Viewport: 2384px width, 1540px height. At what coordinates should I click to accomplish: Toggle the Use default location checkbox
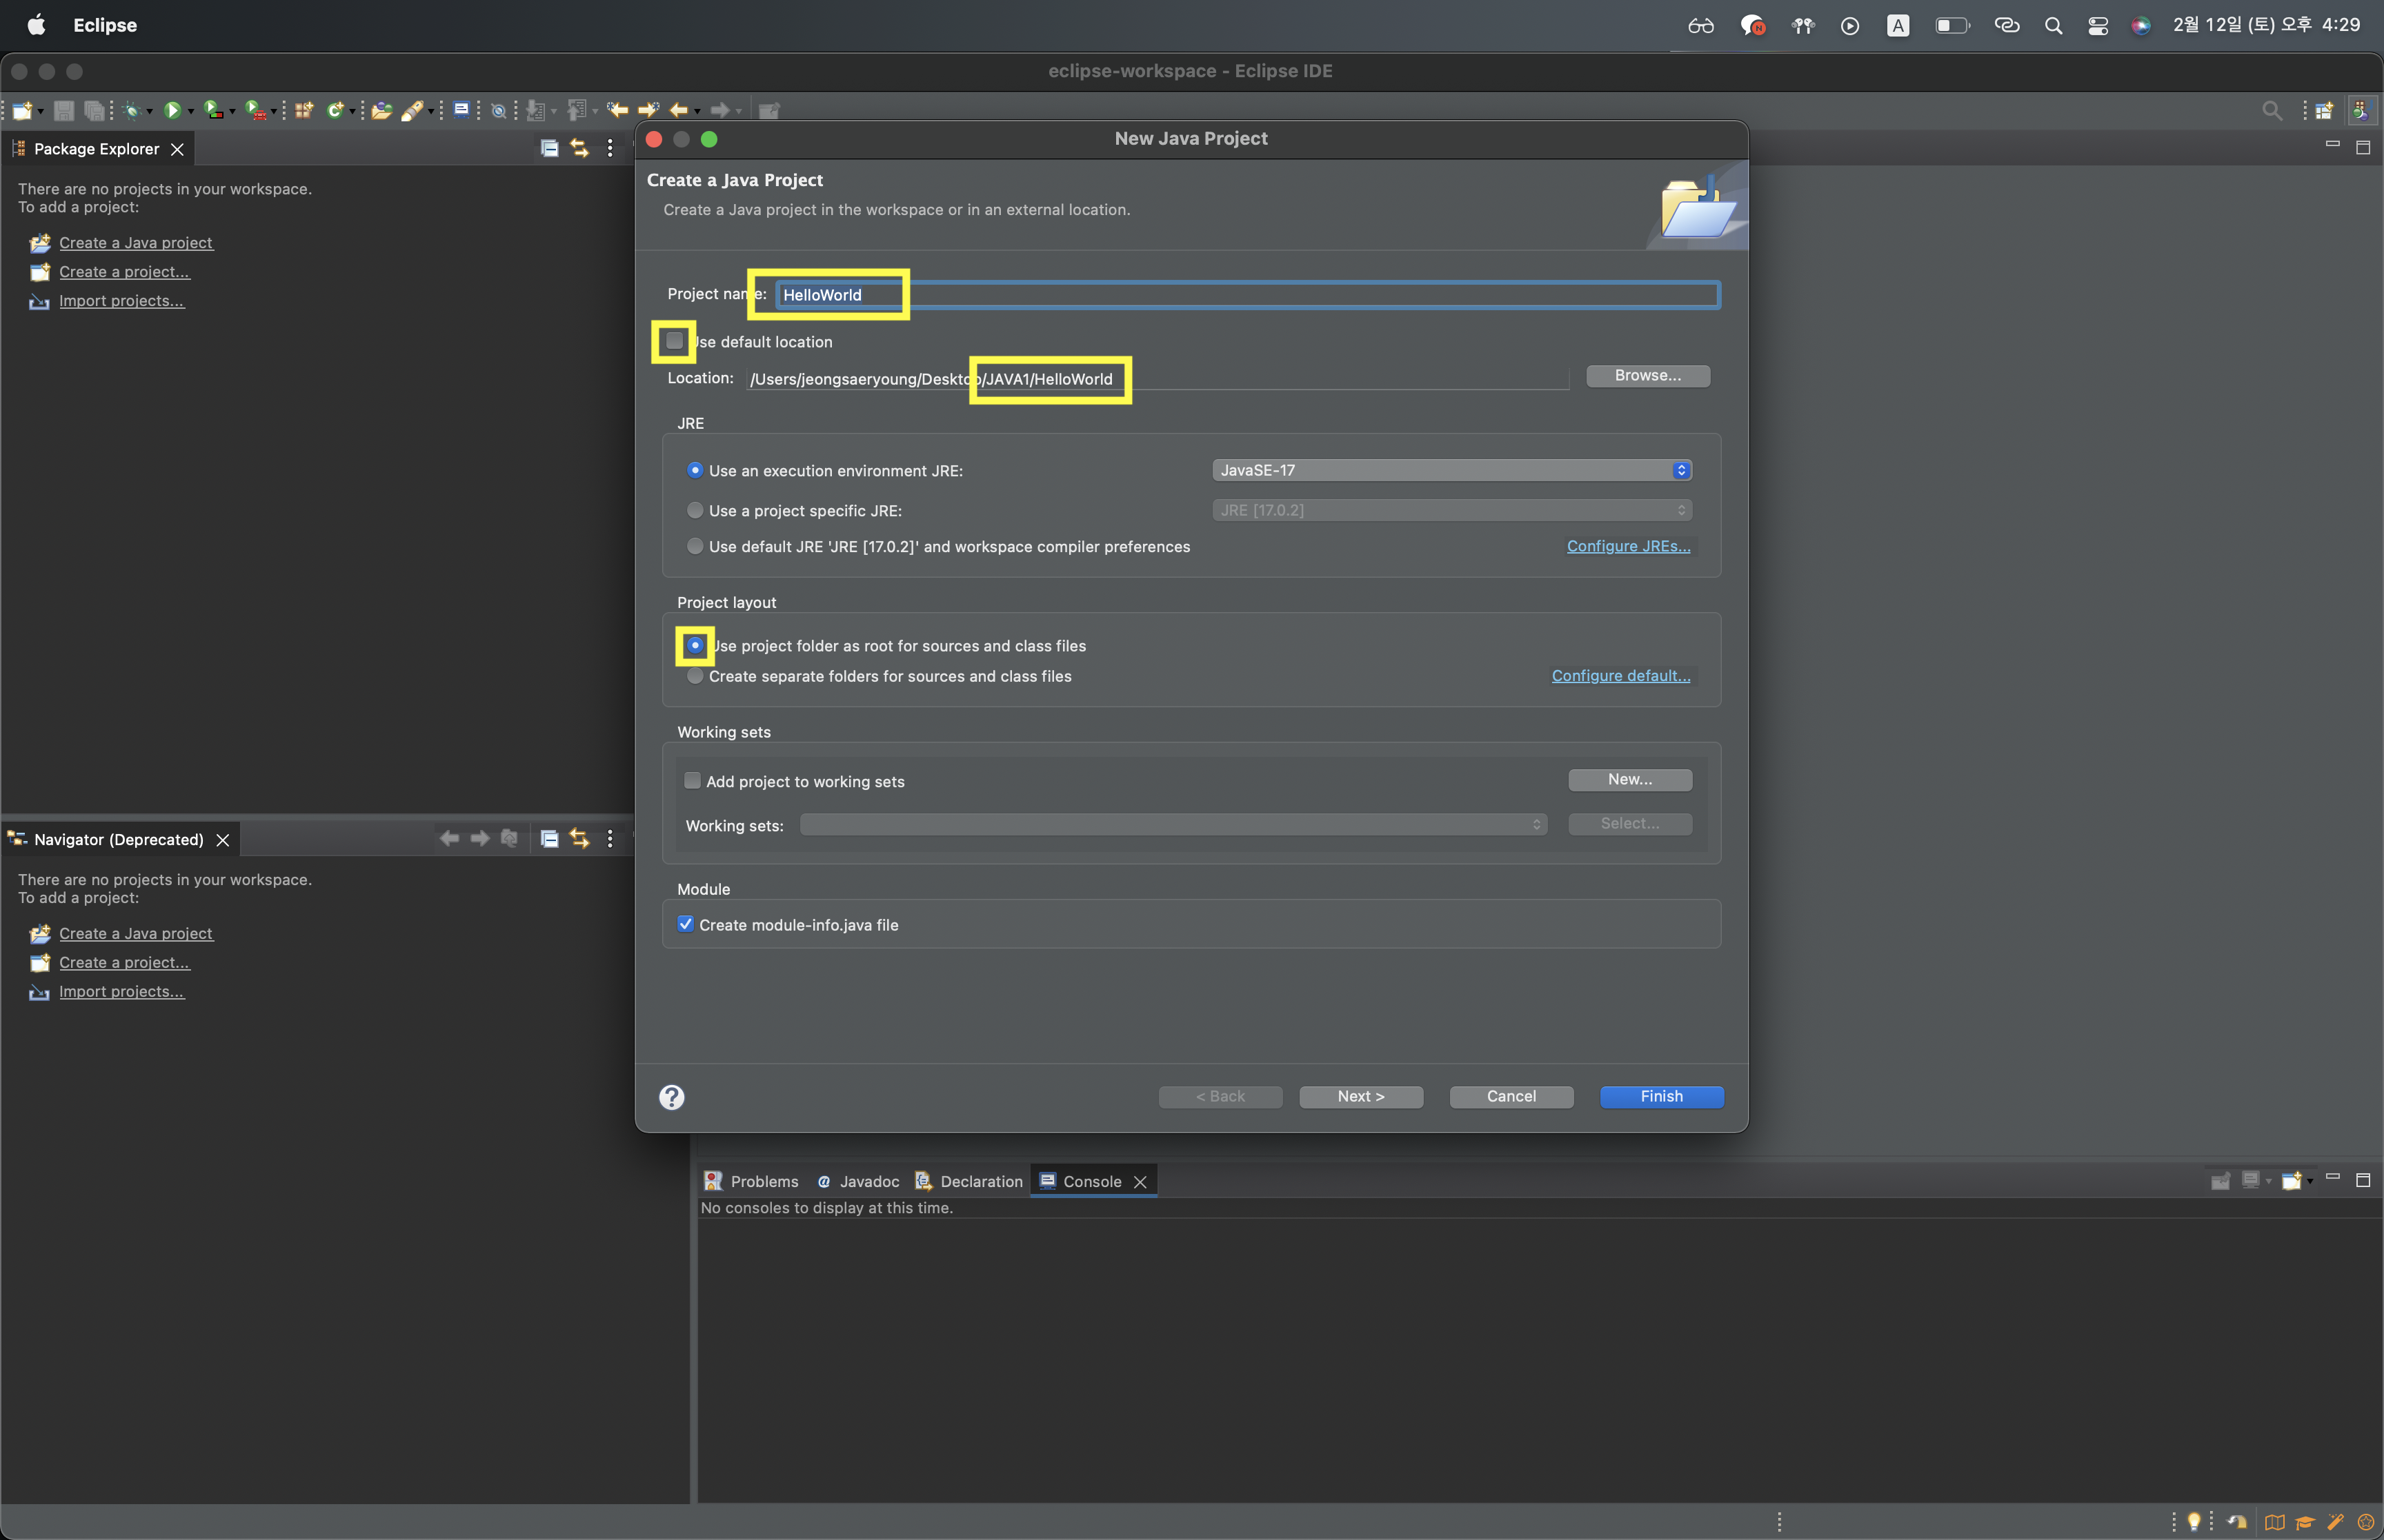pyautogui.click(x=675, y=341)
